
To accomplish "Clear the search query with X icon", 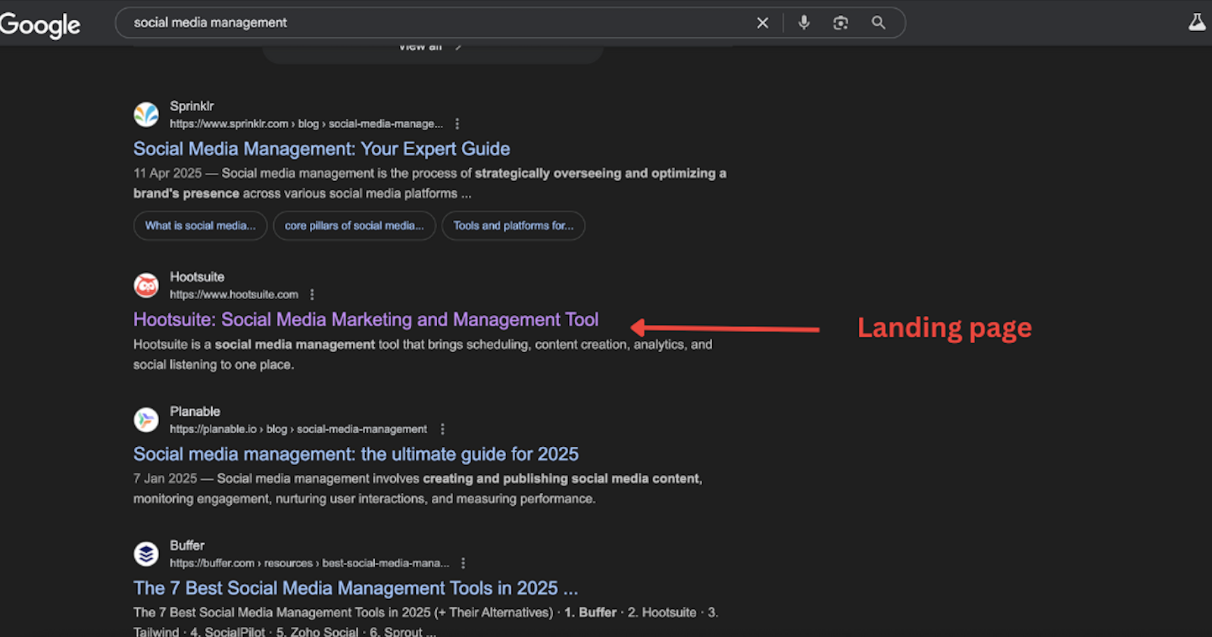I will [763, 23].
